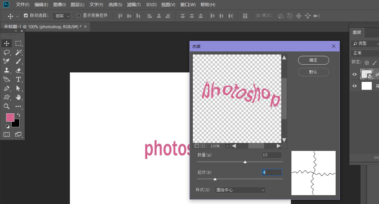Select the Pen tool

(x=7, y=88)
